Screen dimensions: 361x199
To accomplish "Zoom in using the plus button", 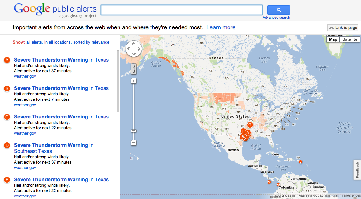I will point(133,81).
